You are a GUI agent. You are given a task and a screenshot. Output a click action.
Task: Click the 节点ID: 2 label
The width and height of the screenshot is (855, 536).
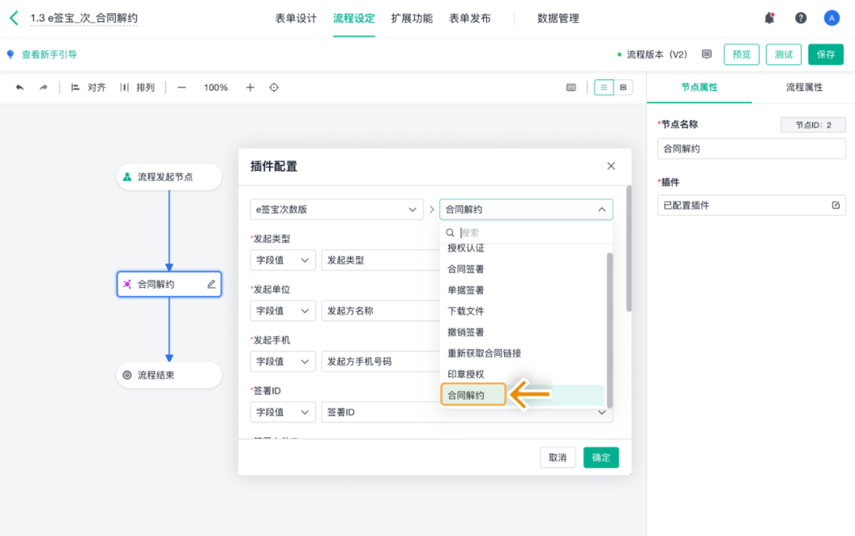tap(813, 125)
